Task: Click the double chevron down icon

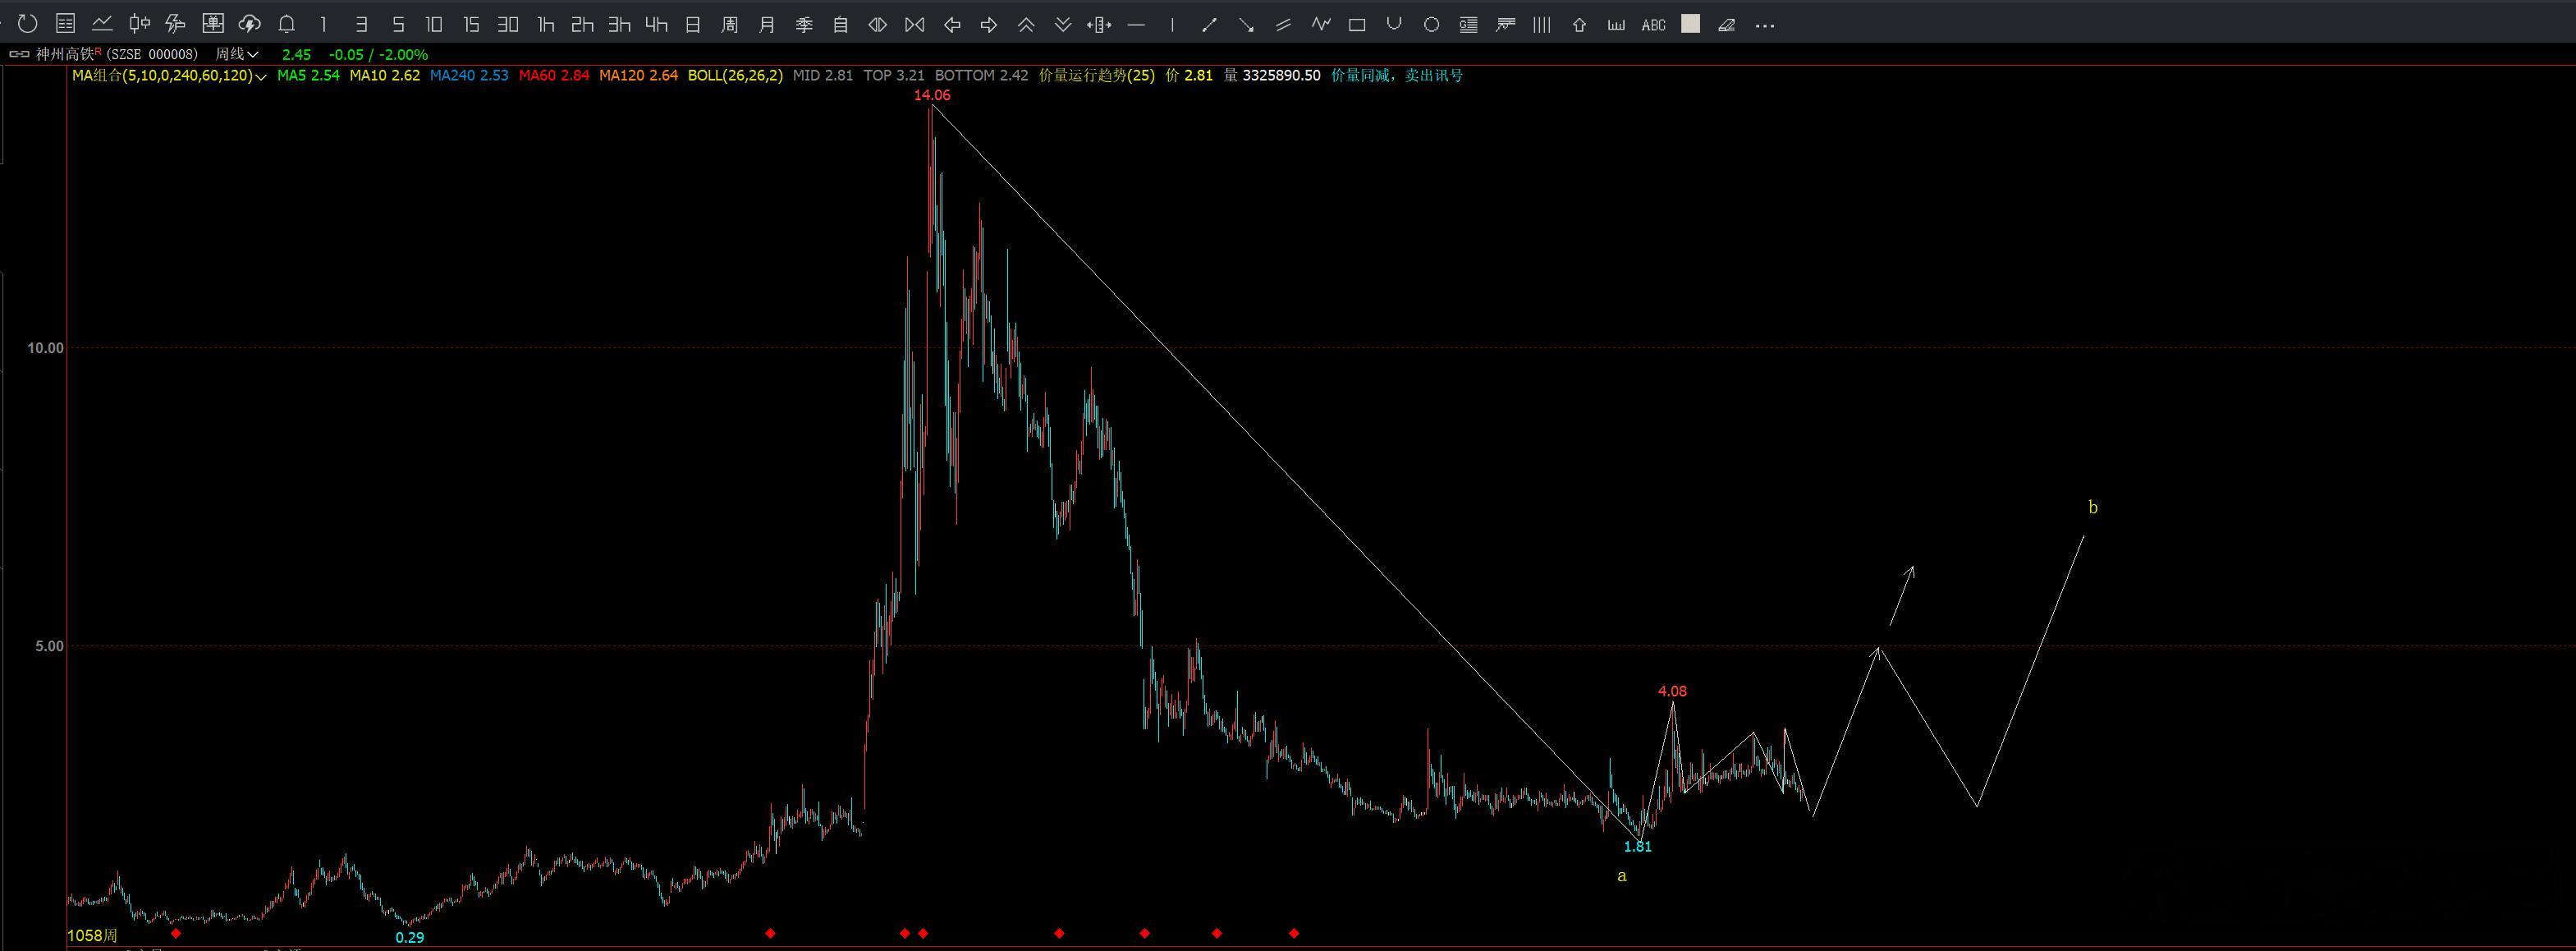Action: click(x=1063, y=25)
